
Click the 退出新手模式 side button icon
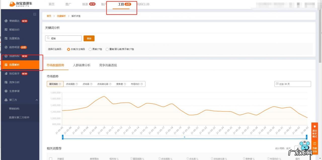pyautogui.click(x=314, y=127)
